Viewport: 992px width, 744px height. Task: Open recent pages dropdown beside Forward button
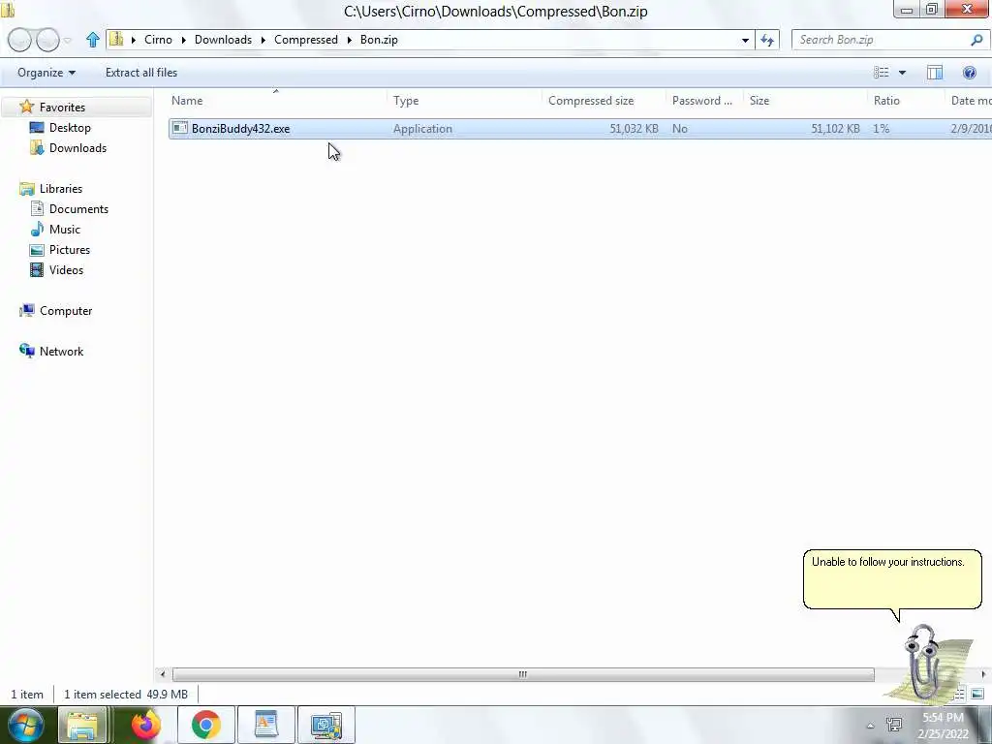tap(68, 40)
